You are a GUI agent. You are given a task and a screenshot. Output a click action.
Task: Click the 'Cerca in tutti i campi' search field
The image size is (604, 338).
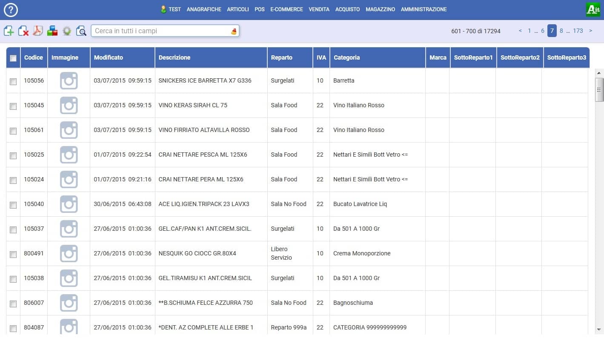(x=161, y=31)
